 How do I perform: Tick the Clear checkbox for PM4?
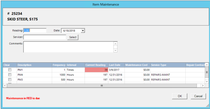pyautogui.click(x=10, y=75)
